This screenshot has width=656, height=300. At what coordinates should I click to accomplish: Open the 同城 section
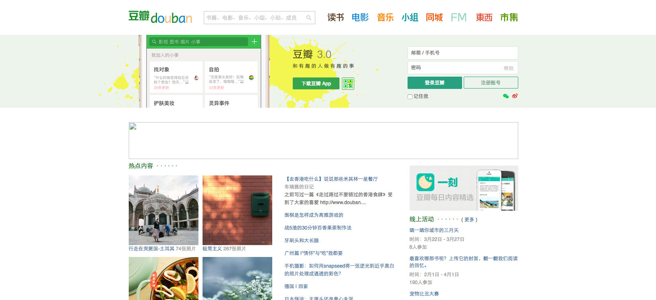click(x=434, y=17)
